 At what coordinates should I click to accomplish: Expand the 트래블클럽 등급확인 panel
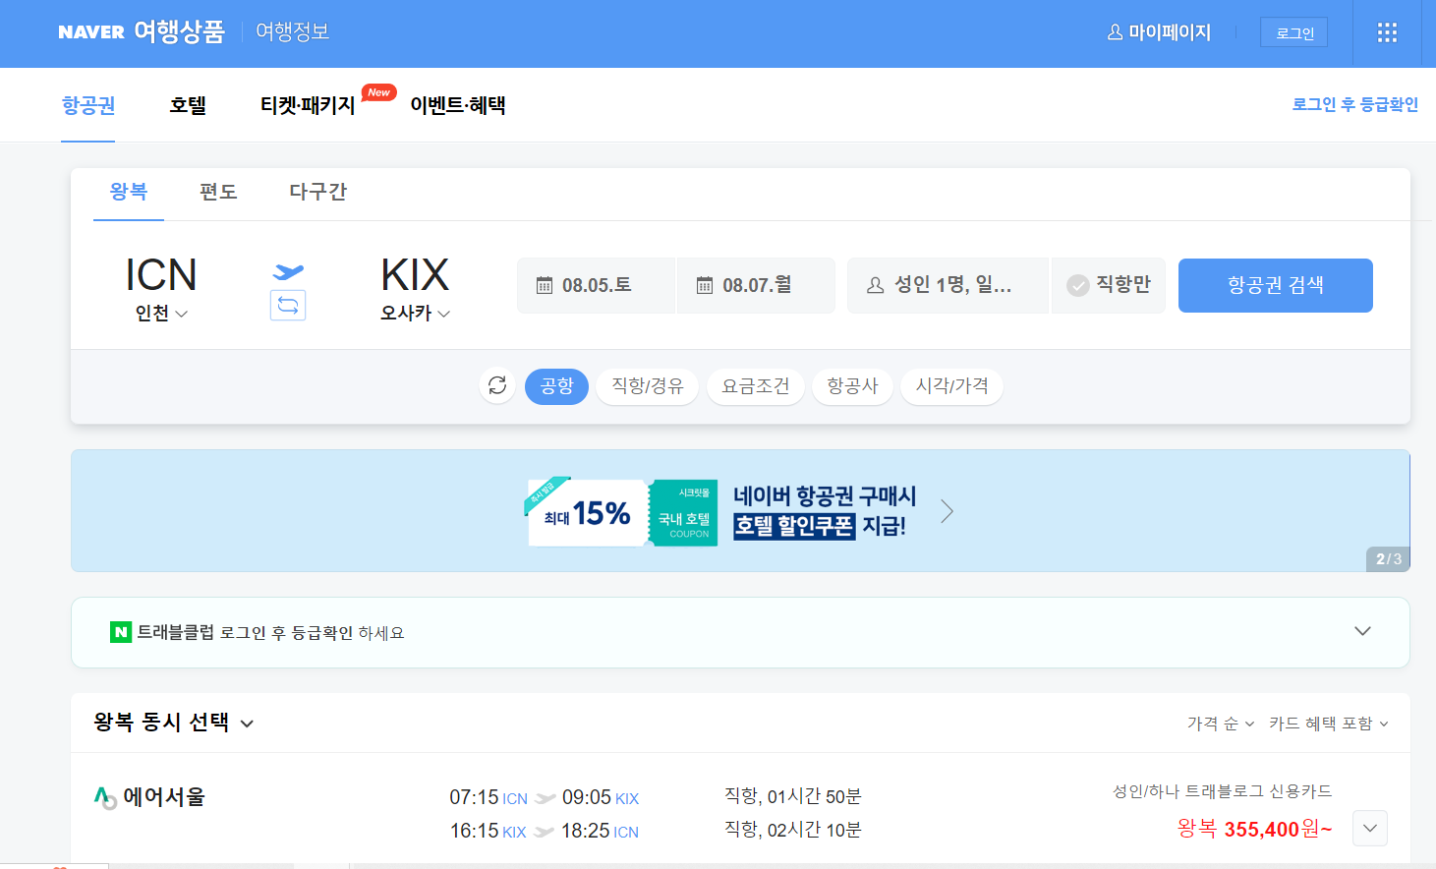[x=1361, y=631]
